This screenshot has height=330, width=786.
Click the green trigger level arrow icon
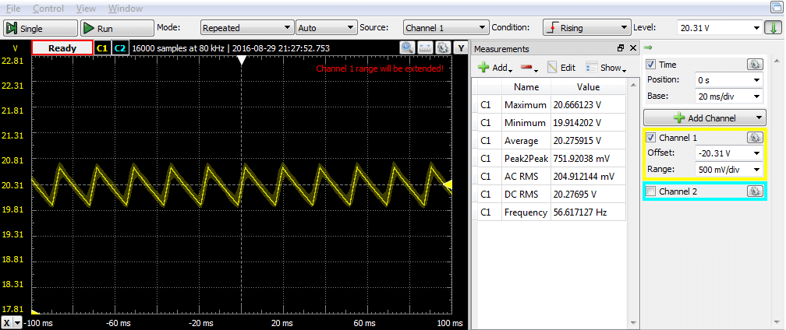click(773, 28)
